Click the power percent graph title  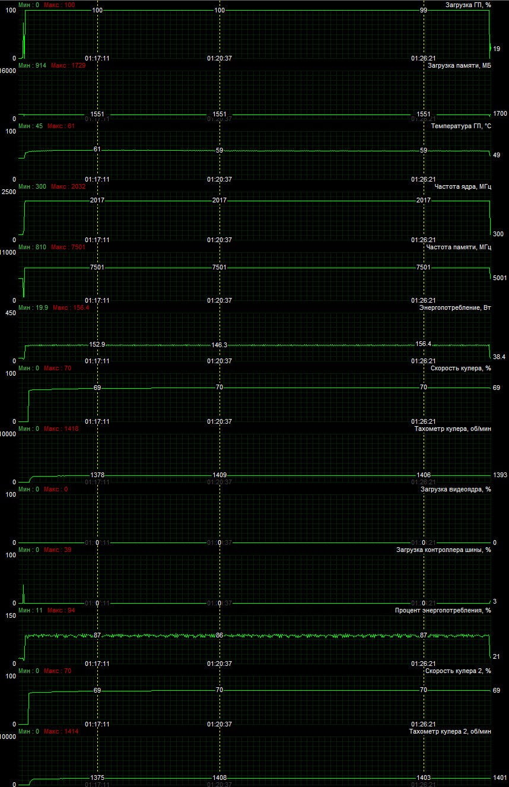pos(443,610)
